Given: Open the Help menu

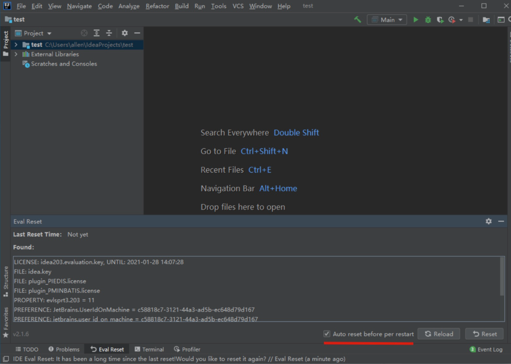Looking at the screenshot, I should 284,6.
